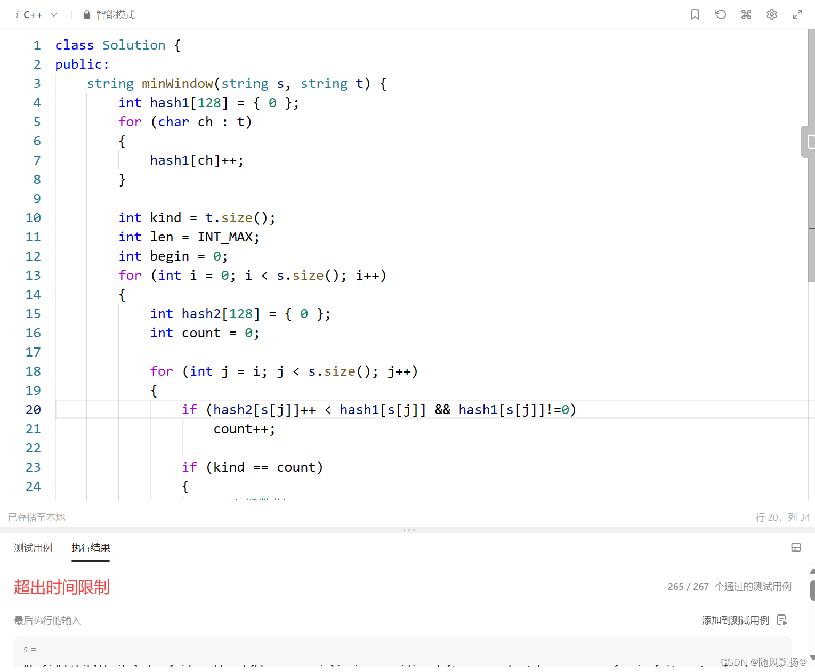Click the 超出时间限制 result heading
This screenshot has height=672, width=815.
tap(62, 587)
